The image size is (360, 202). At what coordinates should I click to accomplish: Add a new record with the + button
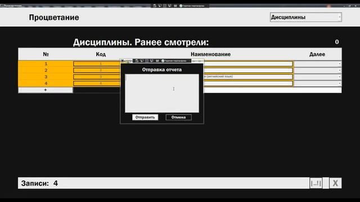coord(46,90)
